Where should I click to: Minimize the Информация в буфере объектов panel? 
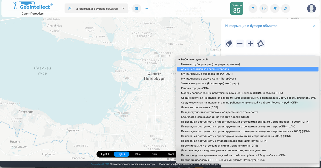tap(306, 26)
